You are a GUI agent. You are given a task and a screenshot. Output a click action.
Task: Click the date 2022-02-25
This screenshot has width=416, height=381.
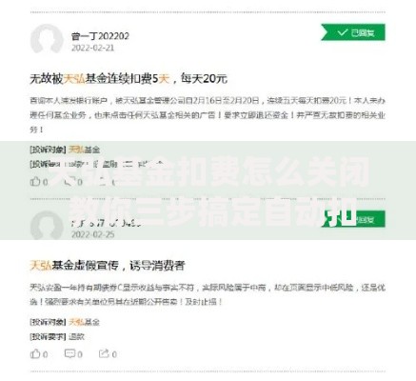point(92,234)
